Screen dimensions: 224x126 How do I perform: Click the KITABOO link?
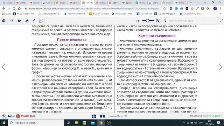coord(215,116)
